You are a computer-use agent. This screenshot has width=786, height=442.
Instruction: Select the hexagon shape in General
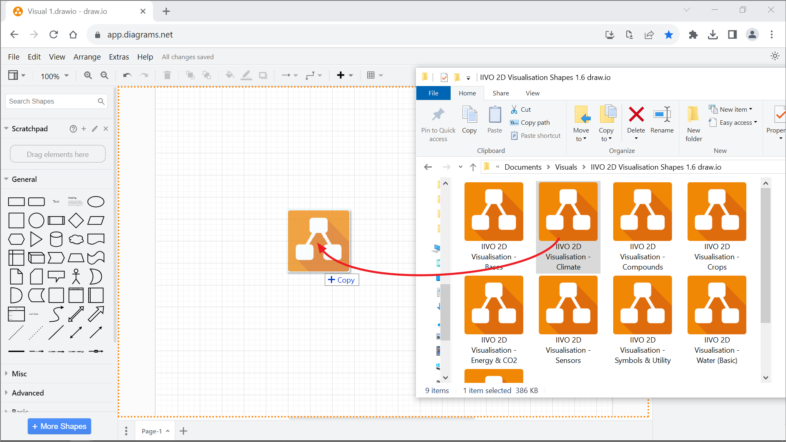(x=16, y=239)
